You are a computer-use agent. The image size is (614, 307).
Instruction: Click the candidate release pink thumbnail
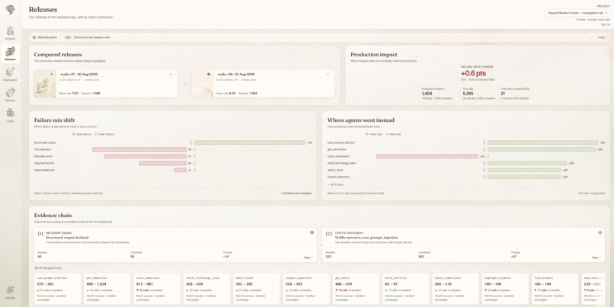202,83
